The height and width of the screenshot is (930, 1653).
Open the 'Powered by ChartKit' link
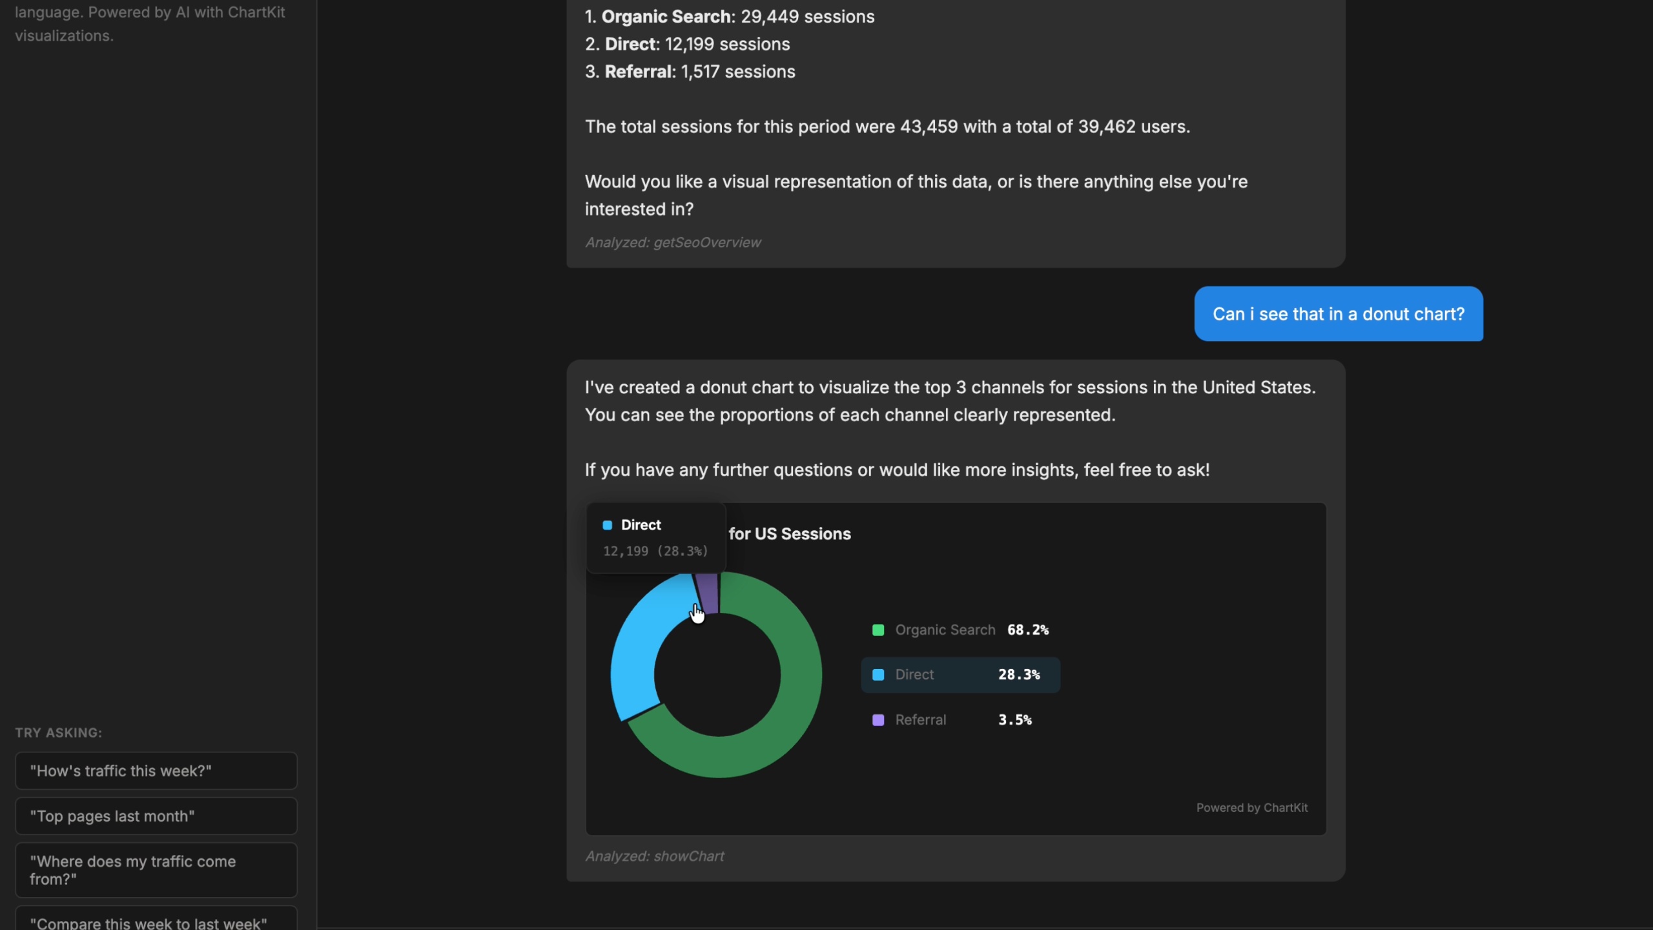1251,807
